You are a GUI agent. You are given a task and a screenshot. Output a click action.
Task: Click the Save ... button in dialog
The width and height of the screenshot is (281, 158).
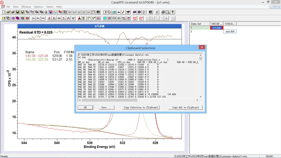106,107
